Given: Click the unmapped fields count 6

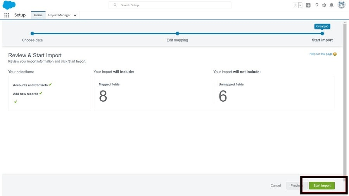Looking at the screenshot, I should click(223, 96).
